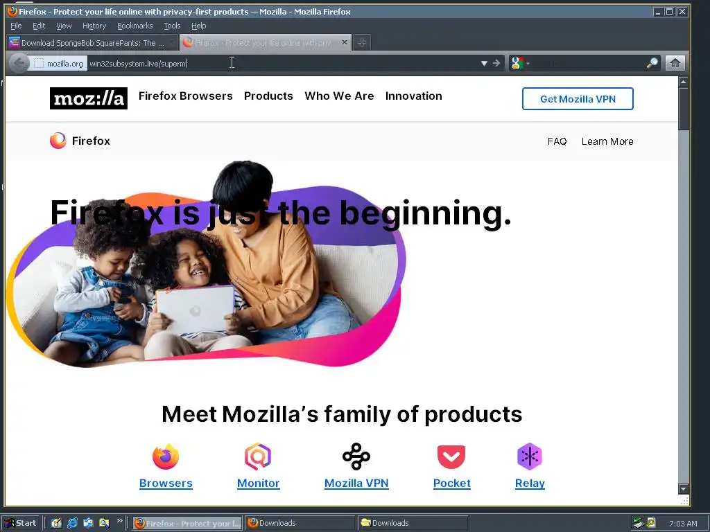Open the Bookmarks menu
This screenshot has height=532, width=710.
(x=135, y=26)
